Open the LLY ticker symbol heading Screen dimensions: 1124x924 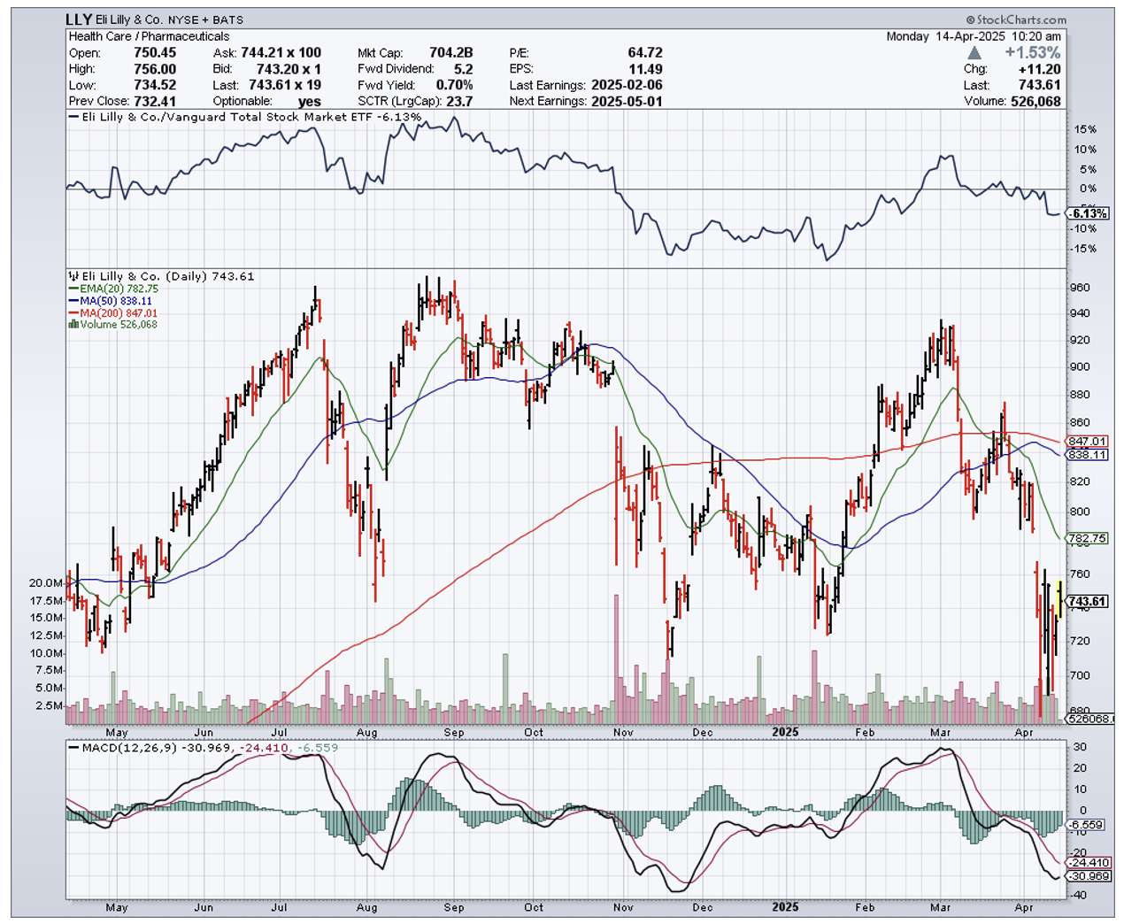[79, 19]
